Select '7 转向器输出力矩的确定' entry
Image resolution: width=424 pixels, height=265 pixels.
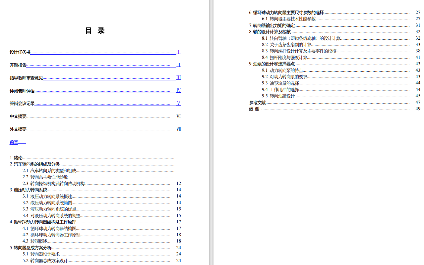click(335, 25)
